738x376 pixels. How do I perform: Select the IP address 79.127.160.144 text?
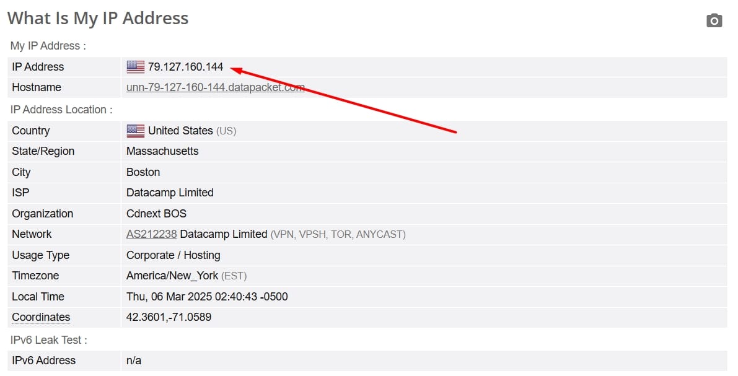point(185,67)
